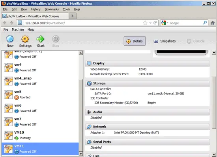Click the greyed Stop power icon
This screenshot has height=157, width=217.
tap(56, 39)
